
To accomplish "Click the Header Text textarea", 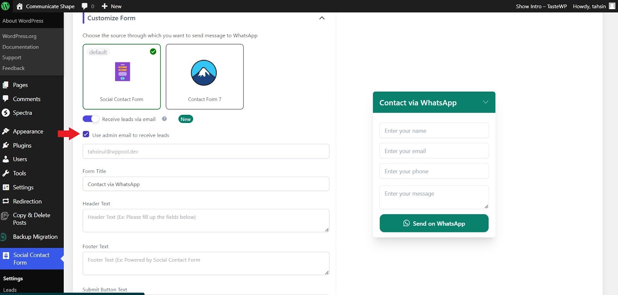I will point(206,221).
